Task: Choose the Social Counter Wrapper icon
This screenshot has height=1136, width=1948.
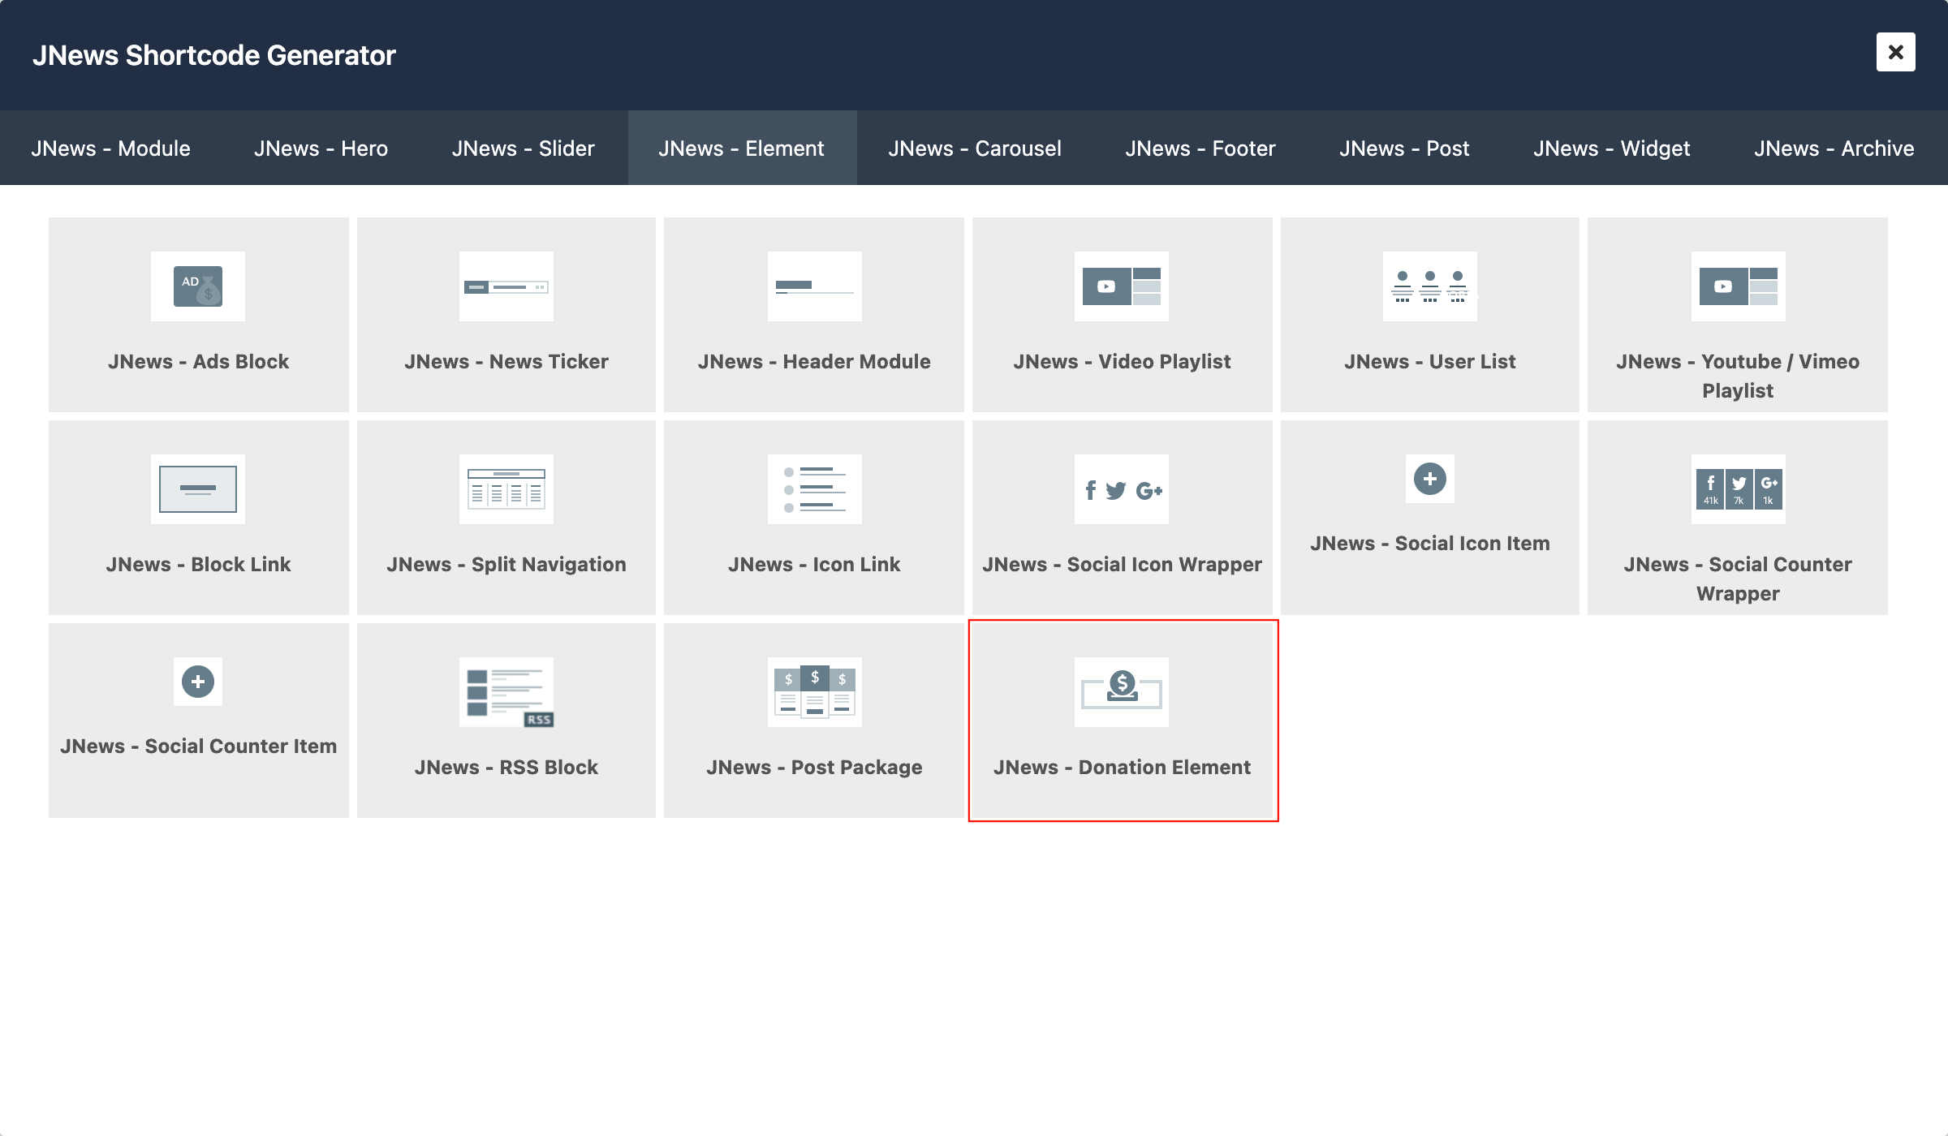Action: click(x=1738, y=489)
